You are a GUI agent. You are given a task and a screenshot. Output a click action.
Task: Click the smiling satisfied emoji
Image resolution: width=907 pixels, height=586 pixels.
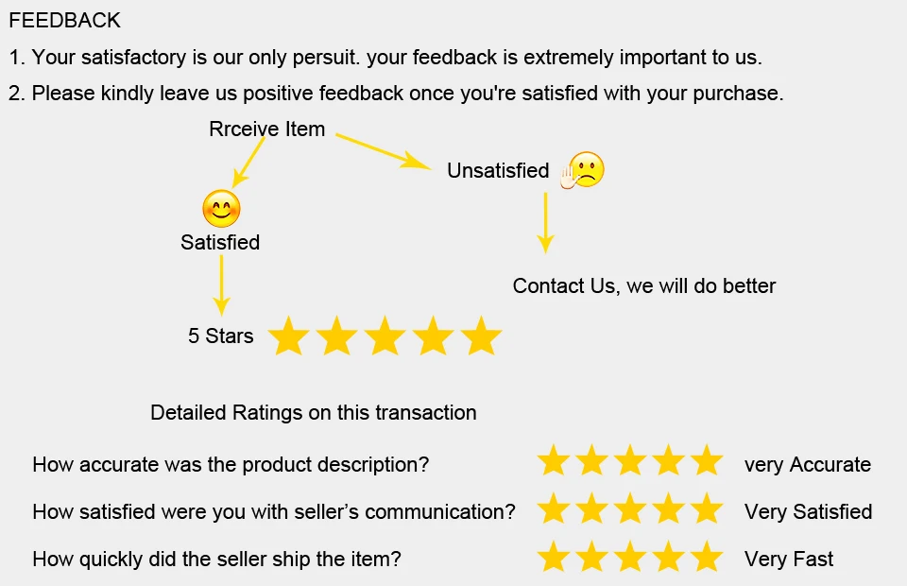pyautogui.click(x=221, y=209)
